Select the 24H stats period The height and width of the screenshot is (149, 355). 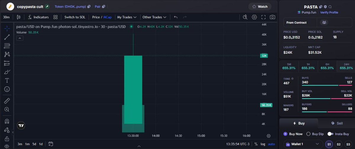(x=346, y=66)
